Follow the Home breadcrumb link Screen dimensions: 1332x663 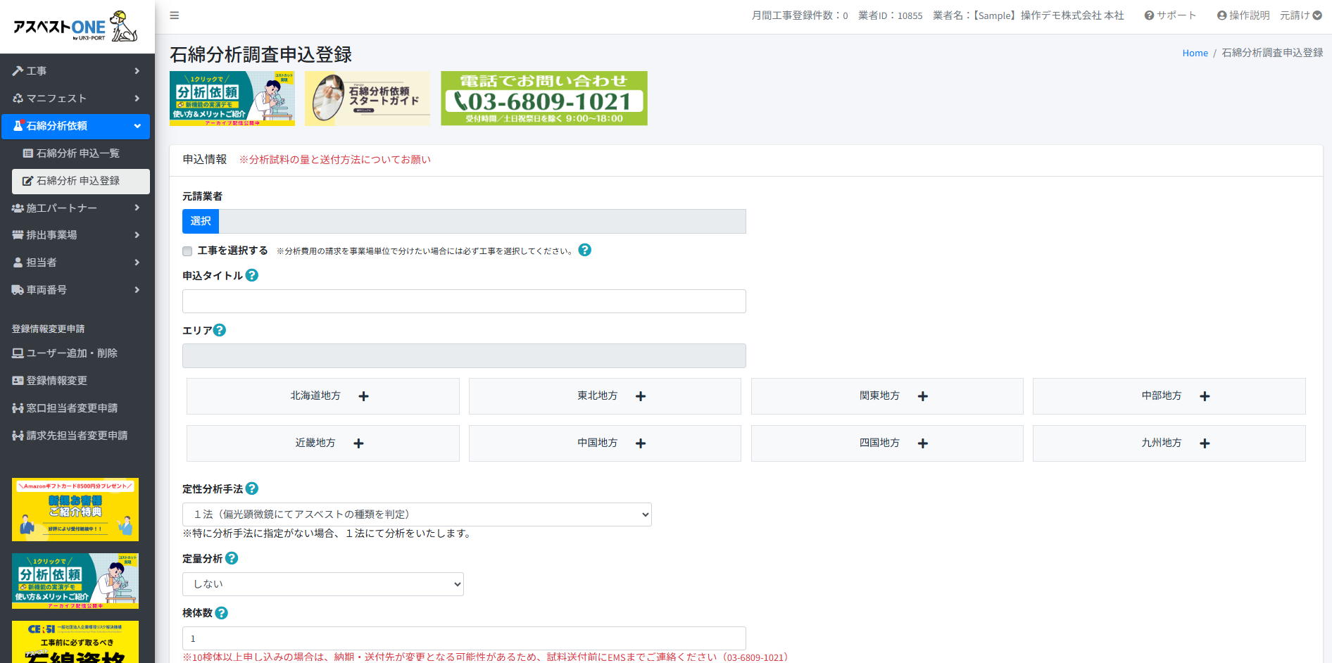click(x=1195, y=53)
